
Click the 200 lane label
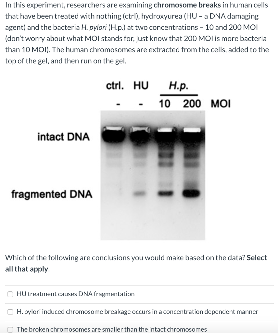click(192, 104)
